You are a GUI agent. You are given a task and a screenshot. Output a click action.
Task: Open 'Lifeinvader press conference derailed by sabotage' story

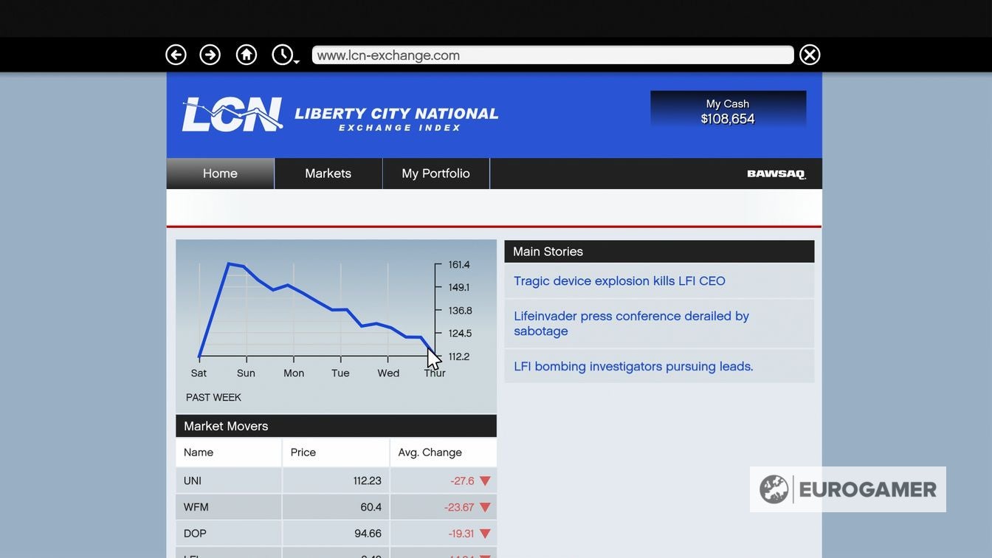click(631, 323)
